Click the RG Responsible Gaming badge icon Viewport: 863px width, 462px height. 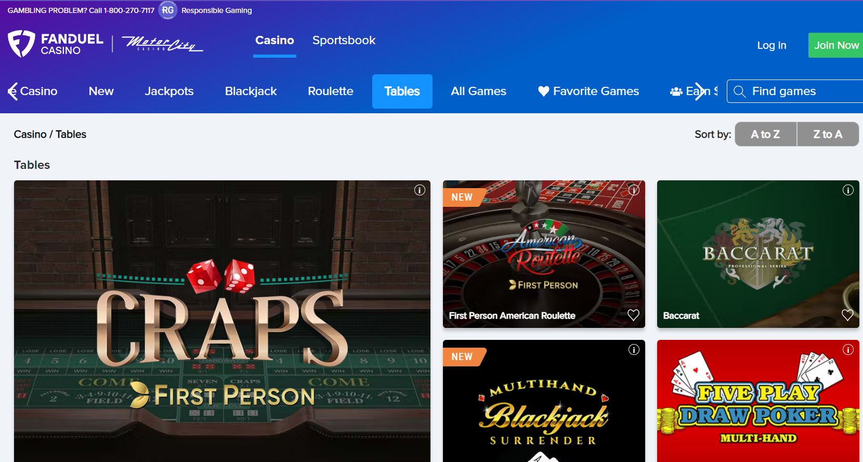tap(167, 10)
